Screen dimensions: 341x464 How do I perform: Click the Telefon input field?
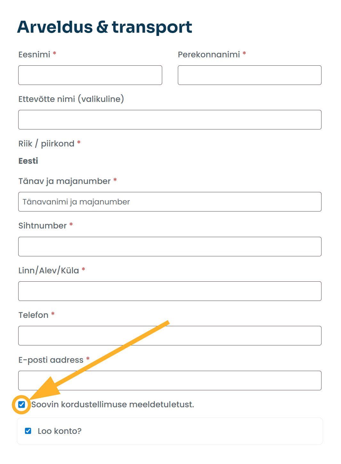pos(170,336)
